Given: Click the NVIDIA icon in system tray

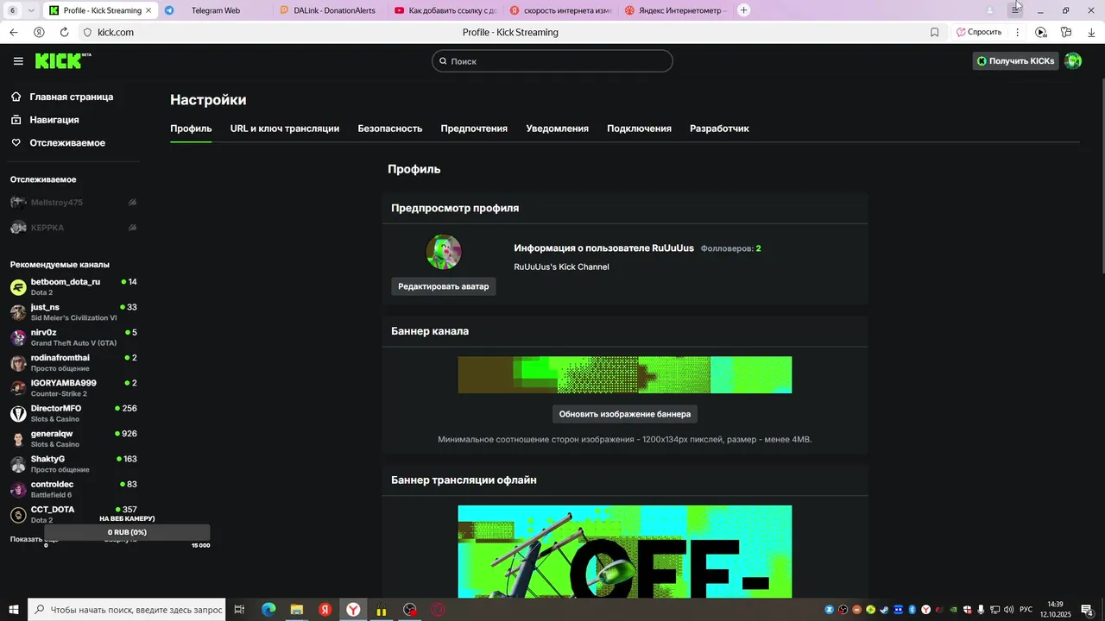Looking at the screenshot, I should 953,610.
